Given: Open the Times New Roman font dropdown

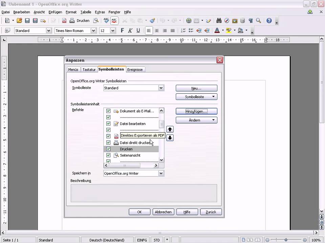Looking at the screenshot, I should pyautogui.click(x=93, y=31).
